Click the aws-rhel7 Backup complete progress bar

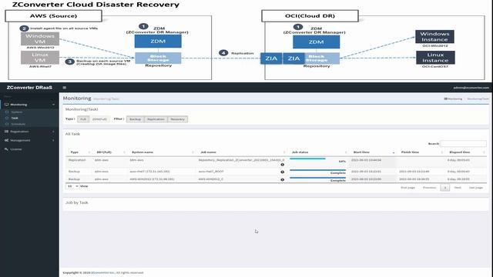tap(317, 170)
